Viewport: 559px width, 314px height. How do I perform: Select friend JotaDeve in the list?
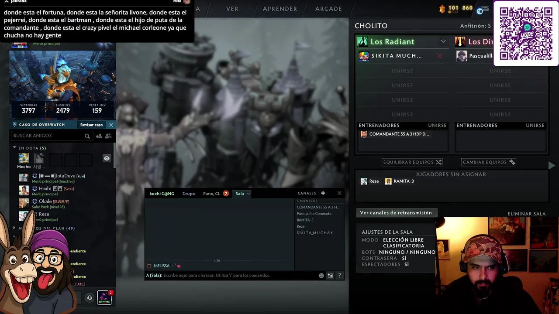point(66,178)
